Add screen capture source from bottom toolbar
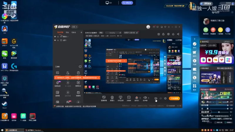Viewport: 235px width, 132px height. pyautogui.click(x=104, y=99)
